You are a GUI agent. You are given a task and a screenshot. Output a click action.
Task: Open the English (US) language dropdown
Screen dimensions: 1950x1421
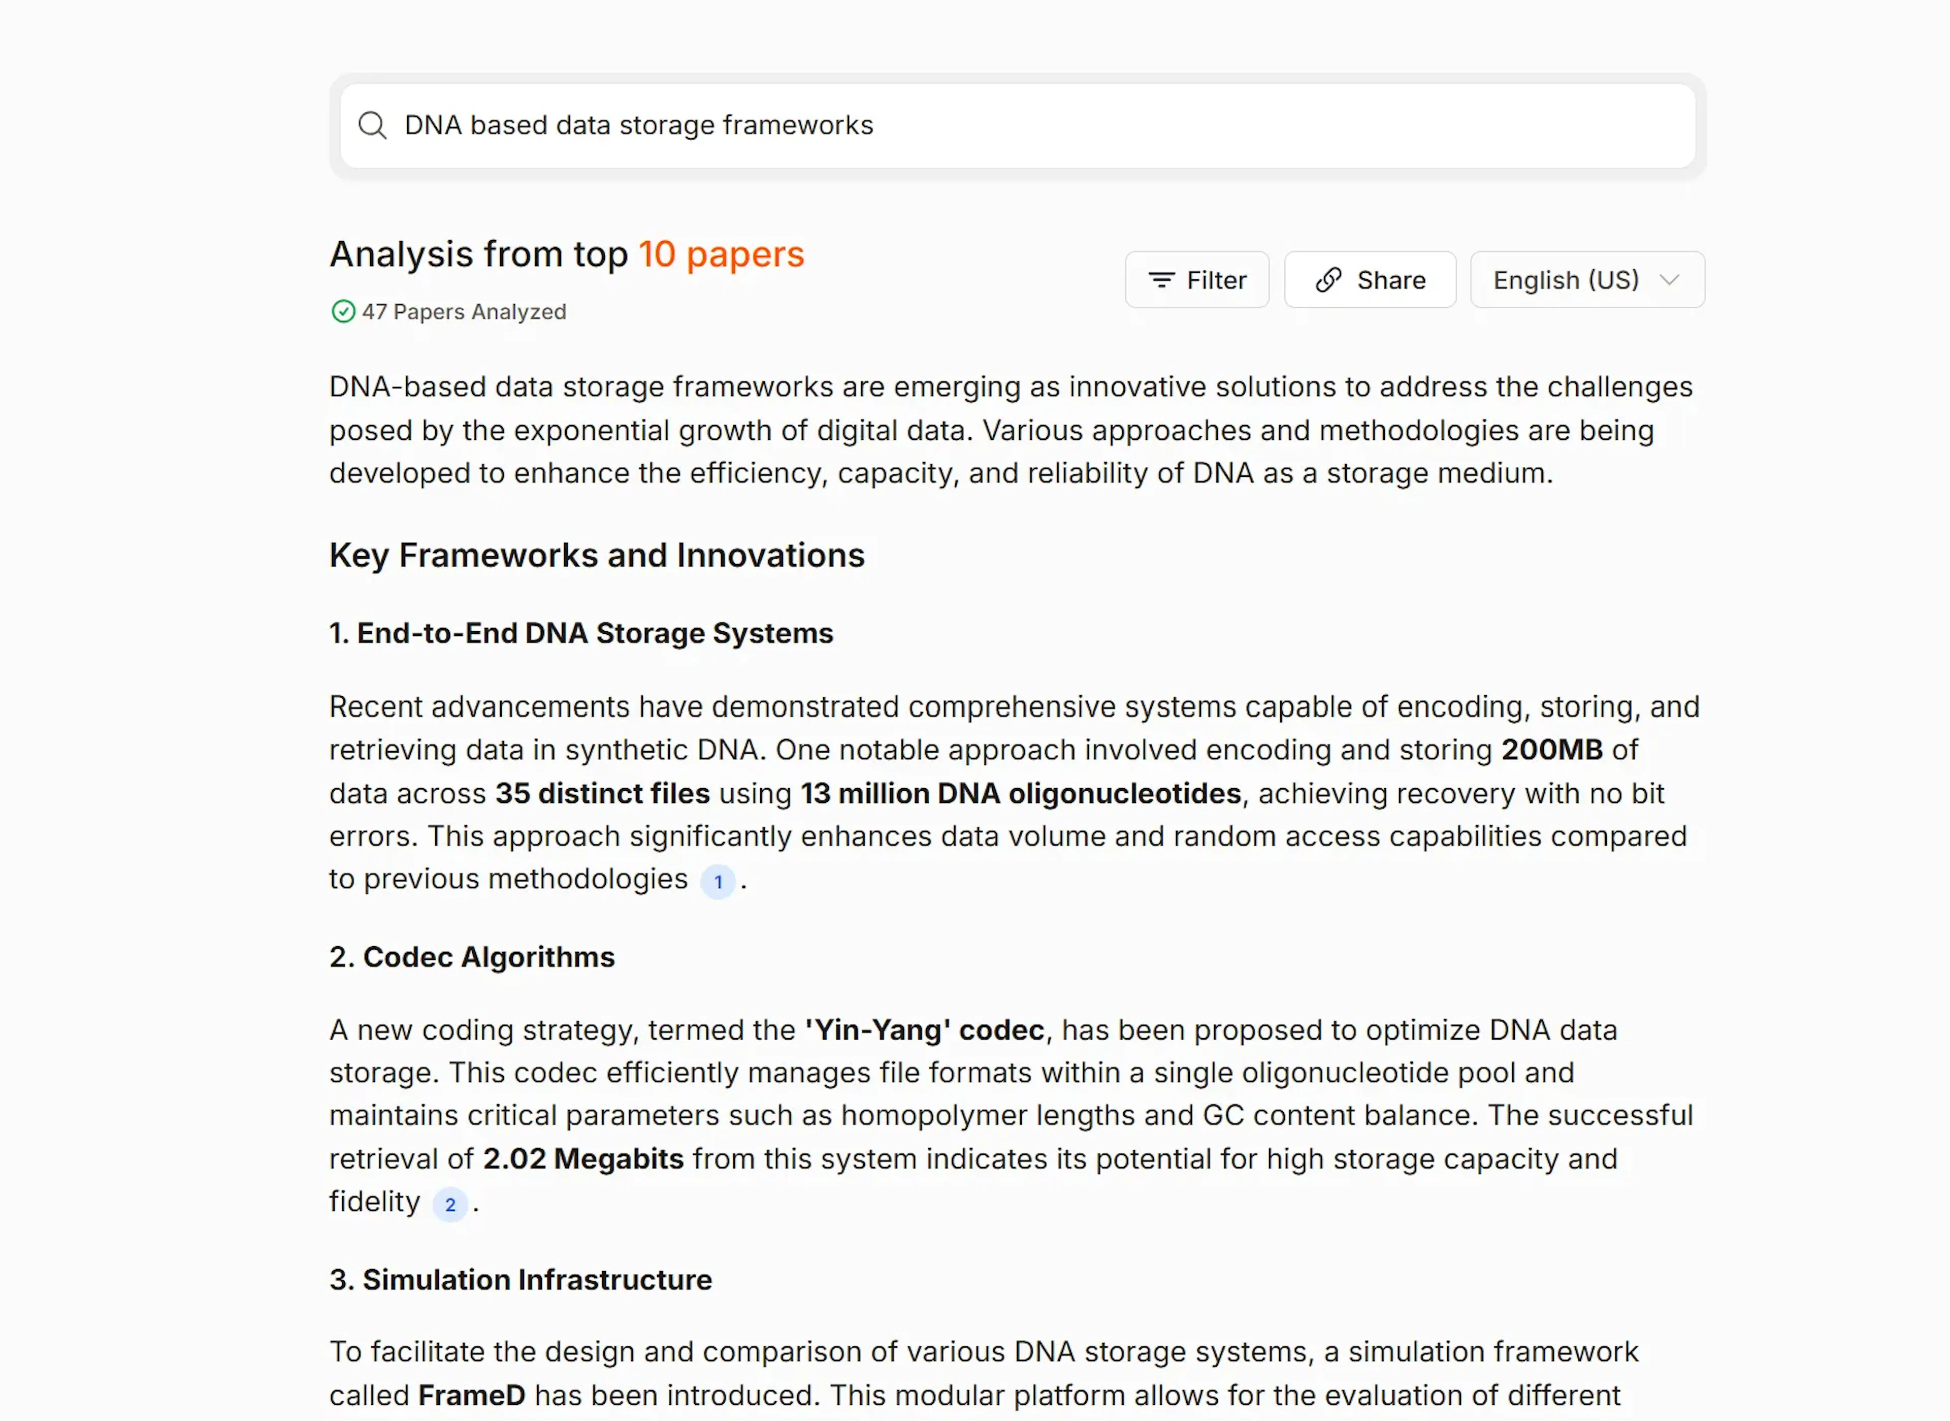tap(1566, 280)
